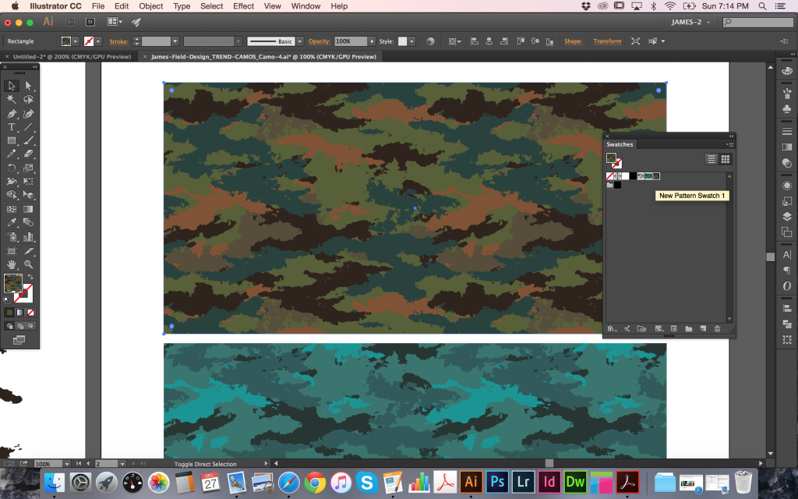Click New Color Group folder icon in Swatches
The image size is (798, 499).
[689, 329]
